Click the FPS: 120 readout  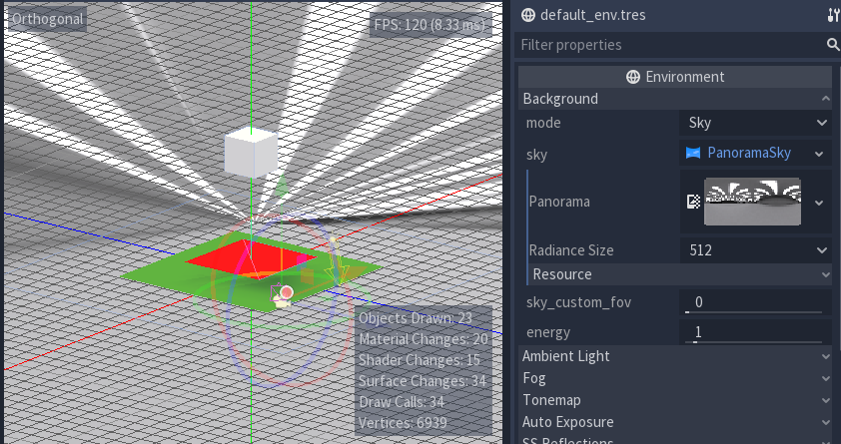429,25
